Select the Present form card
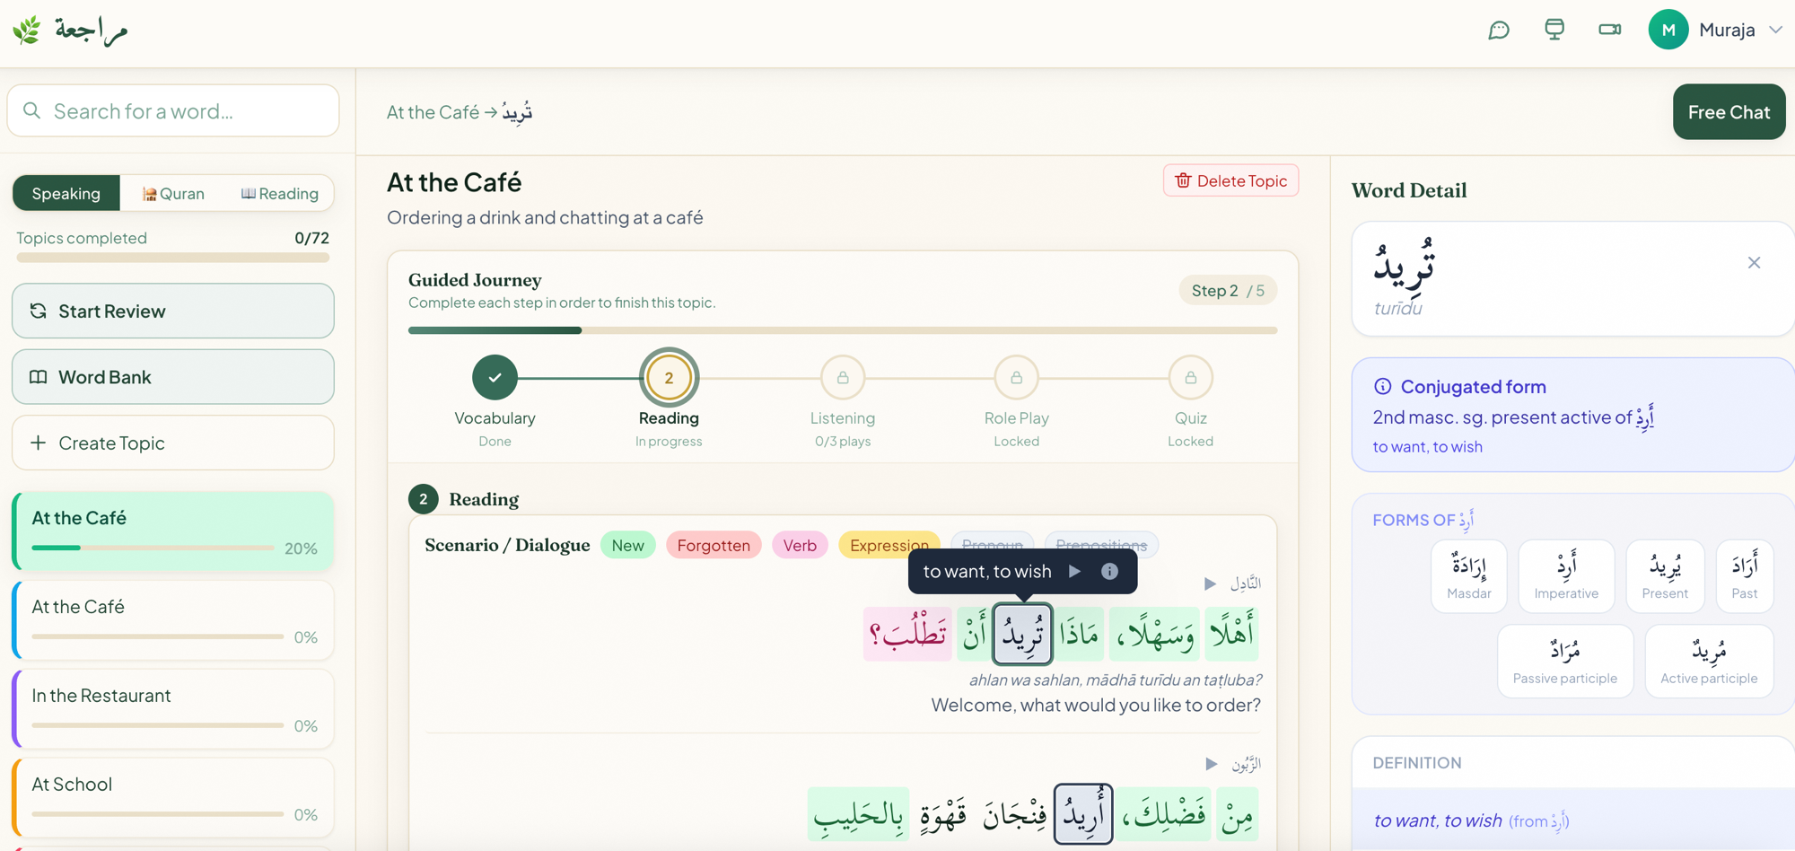Screen dimensions: 1795x851 tap(1665, 576)
